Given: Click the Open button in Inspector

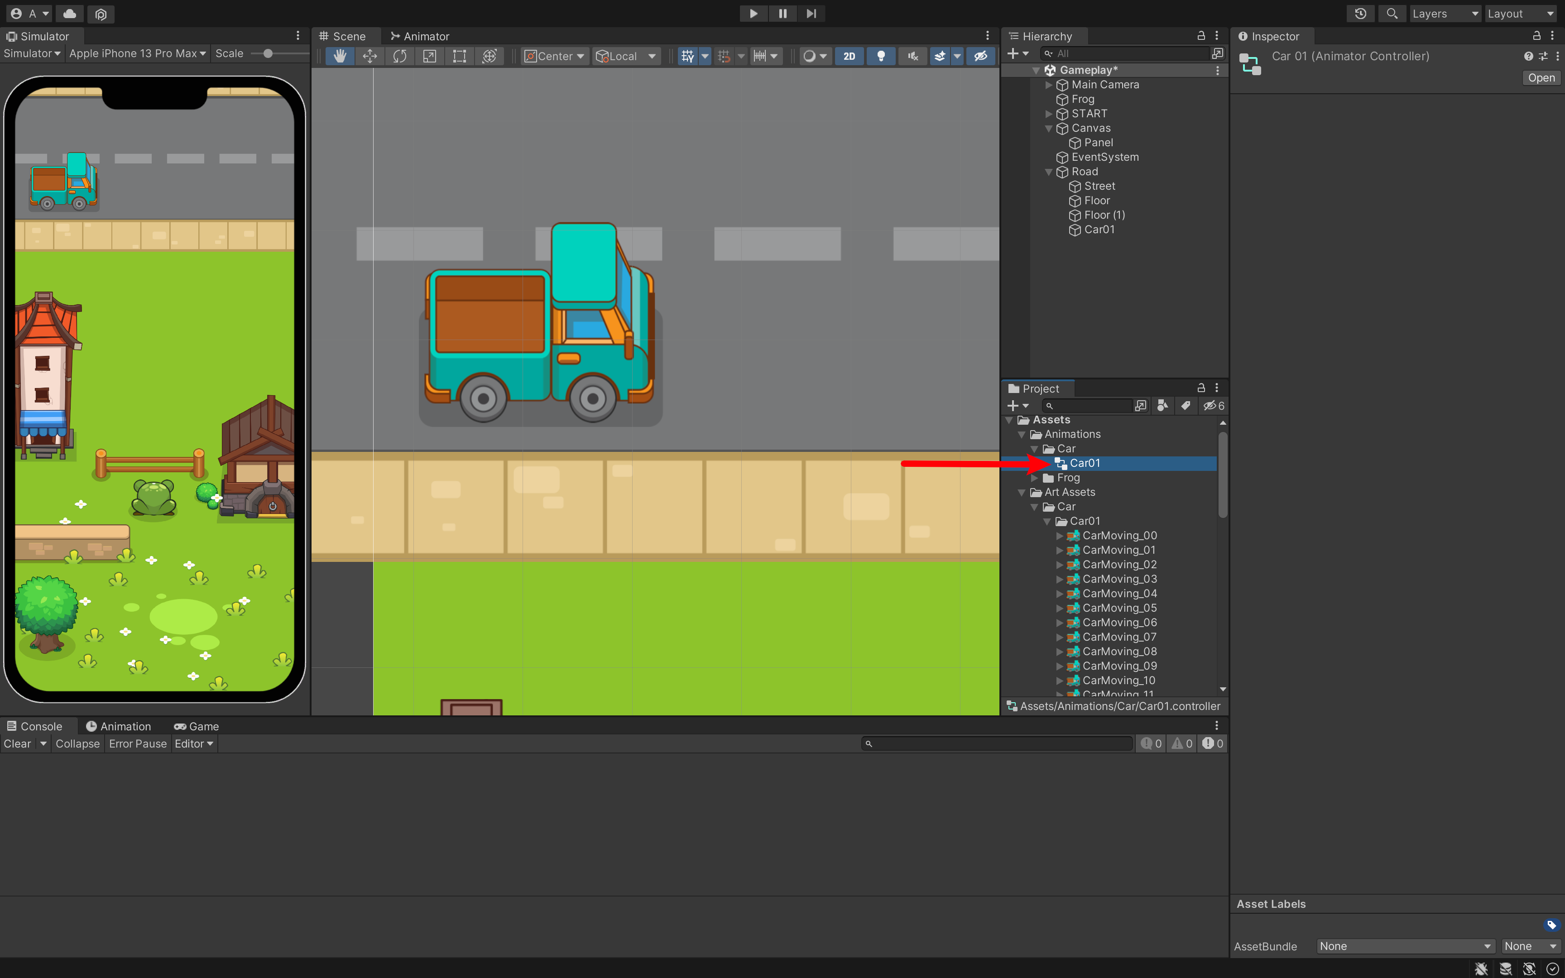Looking at the screenshot, I should 1541,77.
